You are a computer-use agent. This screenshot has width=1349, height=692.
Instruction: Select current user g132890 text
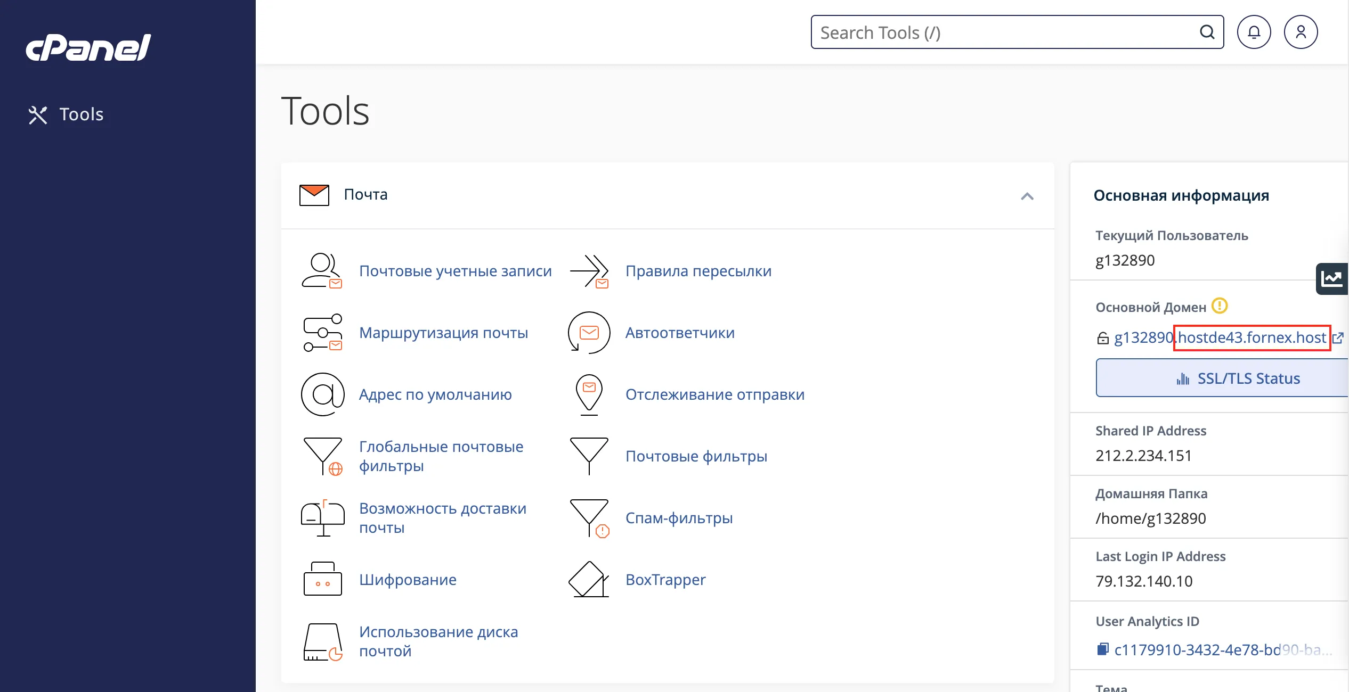tap(1125, 260)
